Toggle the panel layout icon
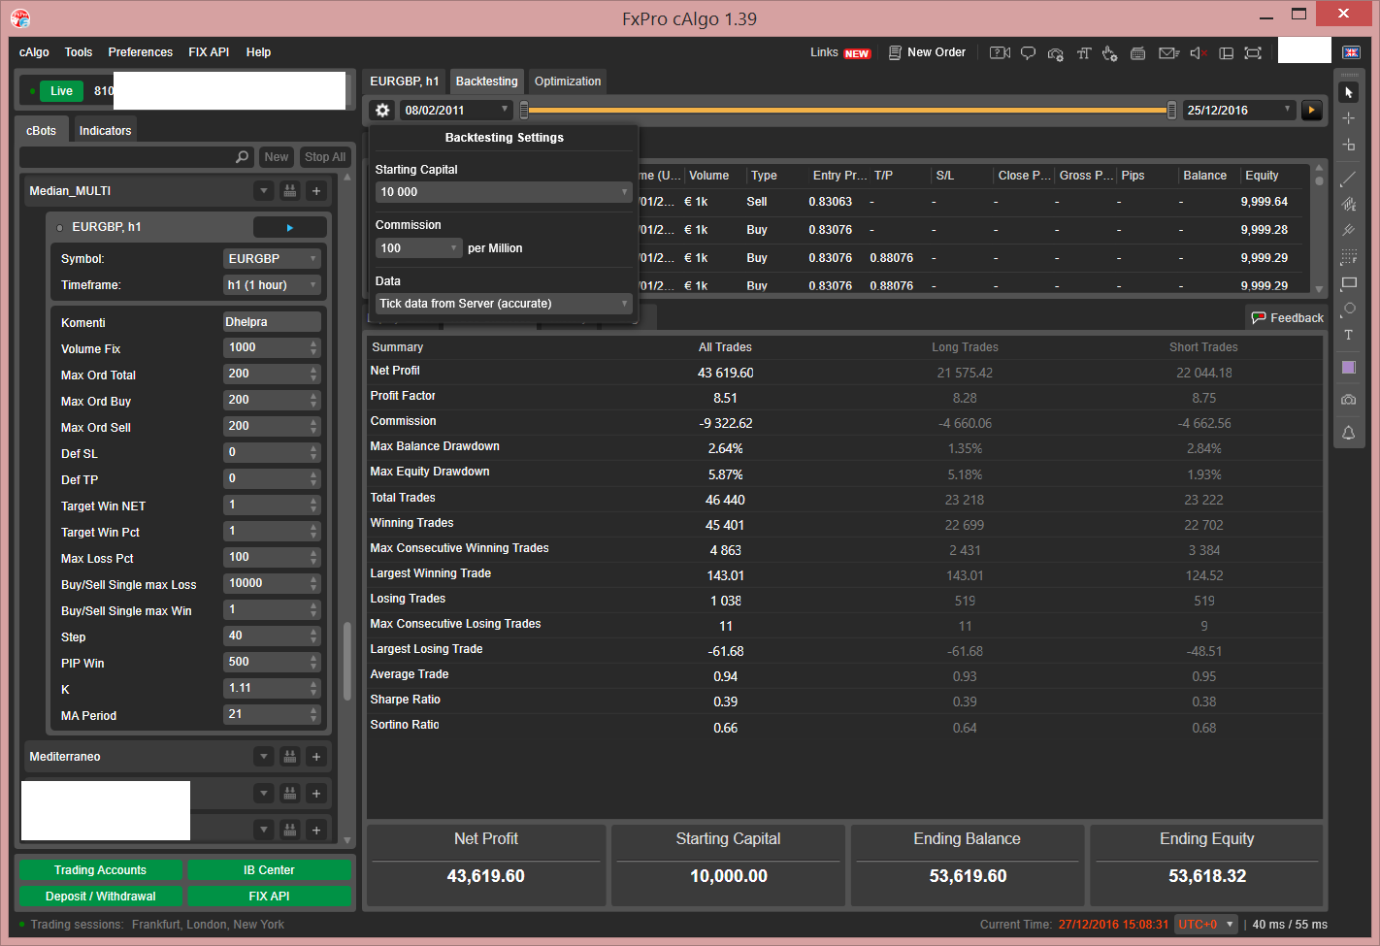1380x946 pixels. (x=1226, y=53)
